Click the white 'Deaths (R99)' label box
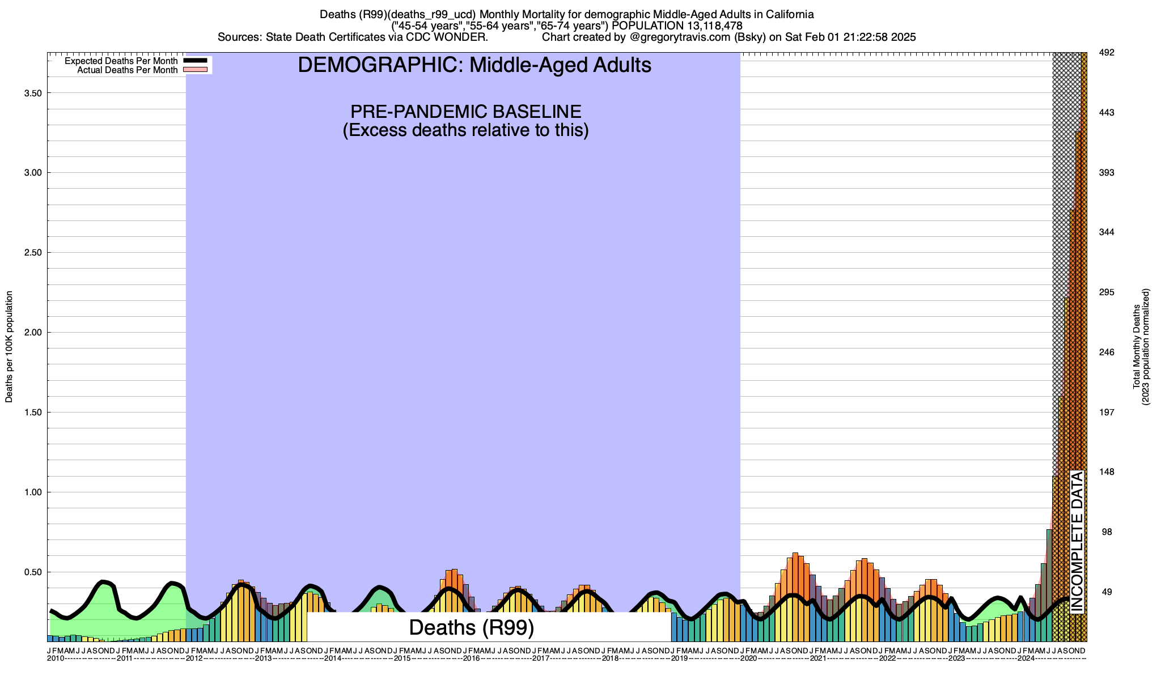This screenshot has height=680, width=1161. point(471,627)
